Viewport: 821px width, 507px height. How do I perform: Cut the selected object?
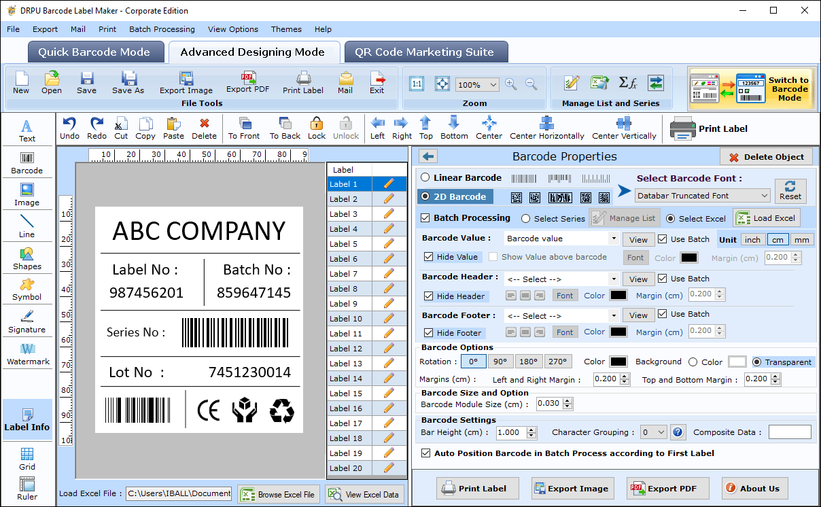tap(121, 127)
